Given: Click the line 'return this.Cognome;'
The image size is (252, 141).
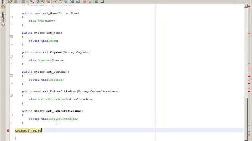Looking at the screenshot, I should point(46,80).
